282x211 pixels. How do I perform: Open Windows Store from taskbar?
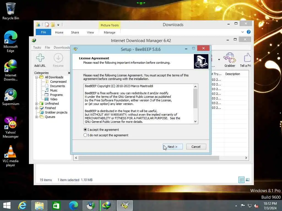pyautogui.click(x=56, y=206)
